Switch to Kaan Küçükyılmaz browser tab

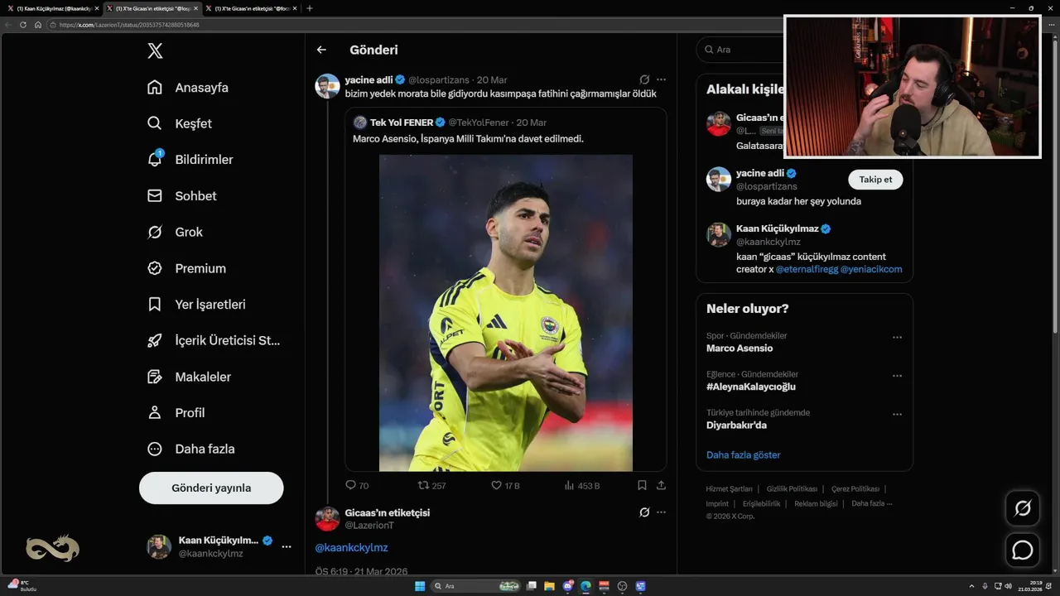pos(55,8)
